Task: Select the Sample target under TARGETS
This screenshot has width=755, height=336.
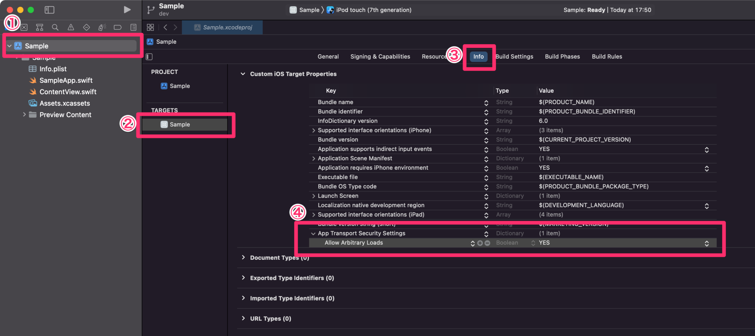Action: [180, 124]
